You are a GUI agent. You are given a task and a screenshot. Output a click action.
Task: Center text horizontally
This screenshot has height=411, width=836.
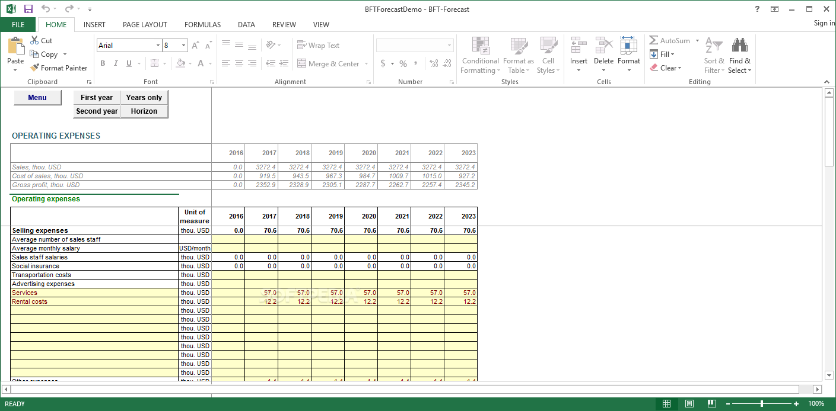pyautogui.click(x=239, y=63)
